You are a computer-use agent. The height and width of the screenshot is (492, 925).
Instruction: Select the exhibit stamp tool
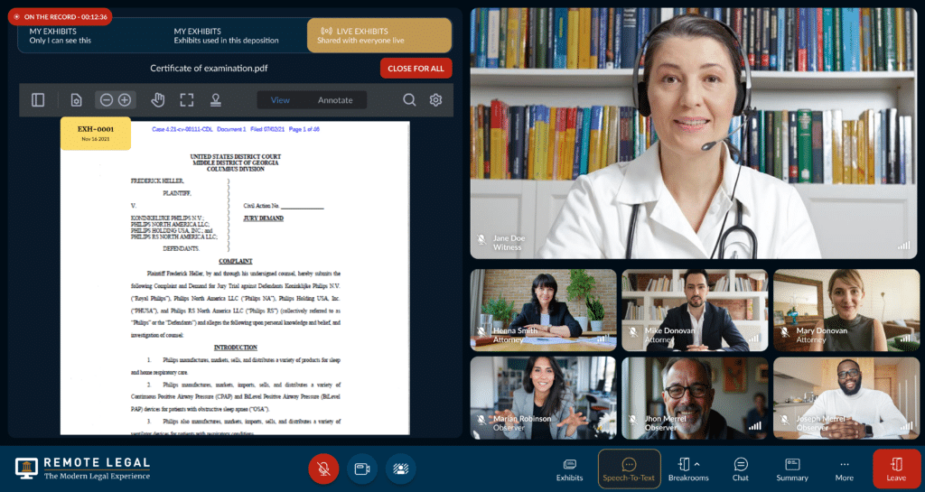216,100
